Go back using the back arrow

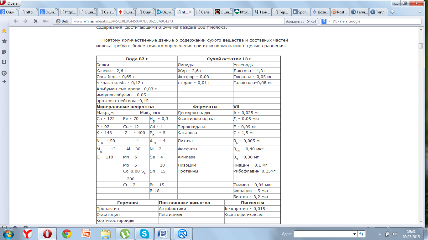point(16,21)
